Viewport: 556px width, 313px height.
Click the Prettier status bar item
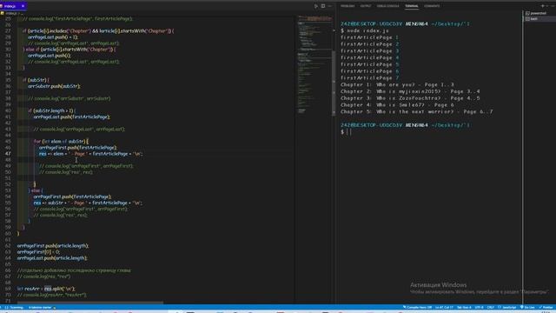pyautogui.click(x=546, y=307)
